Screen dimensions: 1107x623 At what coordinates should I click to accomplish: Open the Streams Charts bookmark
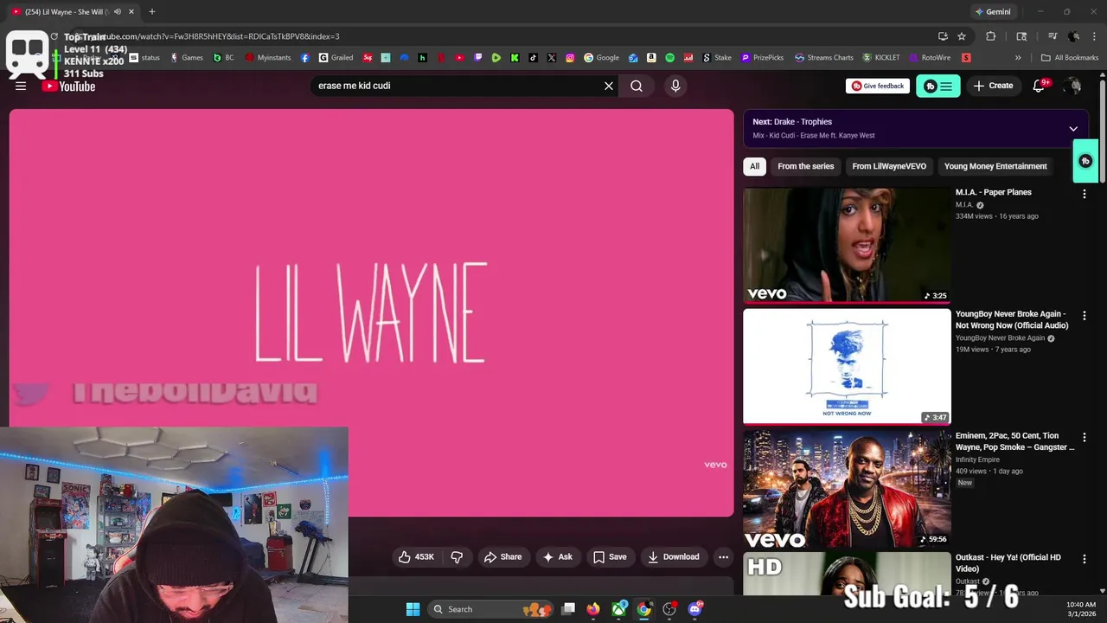823,58
